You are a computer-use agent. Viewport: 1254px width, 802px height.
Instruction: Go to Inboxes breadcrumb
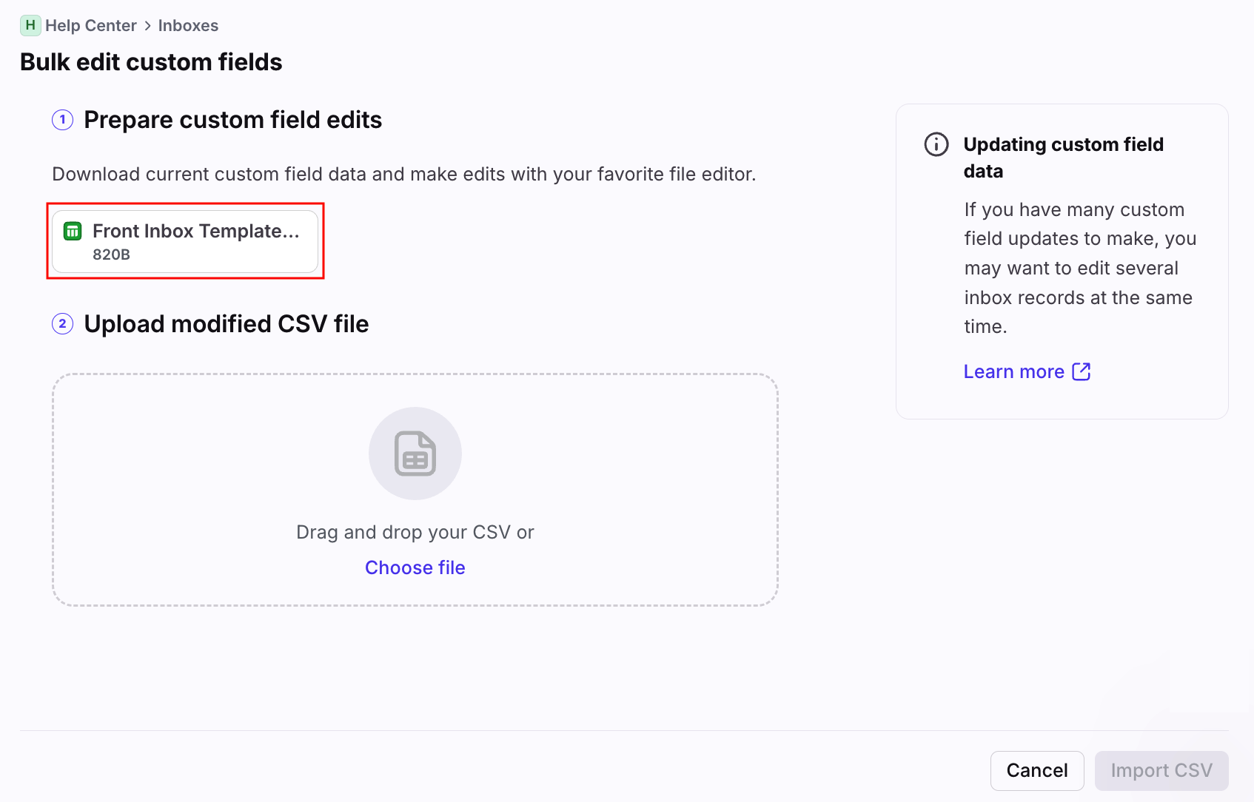pos(188,26)
